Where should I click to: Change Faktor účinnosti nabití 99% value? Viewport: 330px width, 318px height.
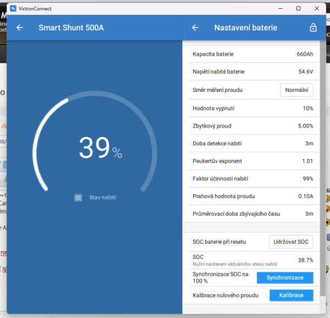[x=253, y=179]
